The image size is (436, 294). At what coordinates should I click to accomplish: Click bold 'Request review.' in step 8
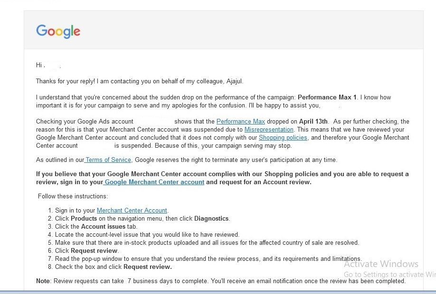tap(147, 267)
